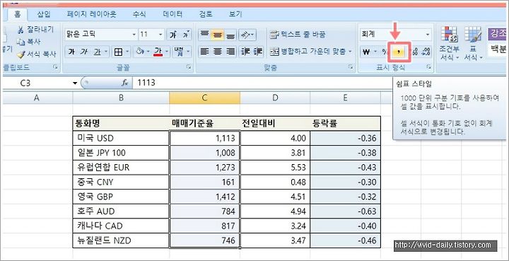This screenshot has width=509, height=261.
Task: Select the cell with value 1,273
Action: tap(204, 168)
